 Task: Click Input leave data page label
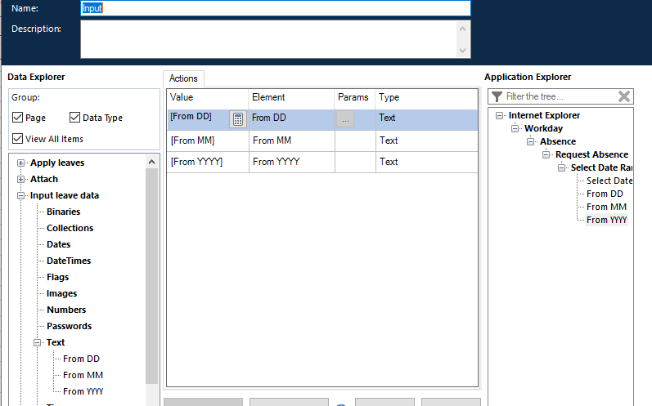click(65, 195)
